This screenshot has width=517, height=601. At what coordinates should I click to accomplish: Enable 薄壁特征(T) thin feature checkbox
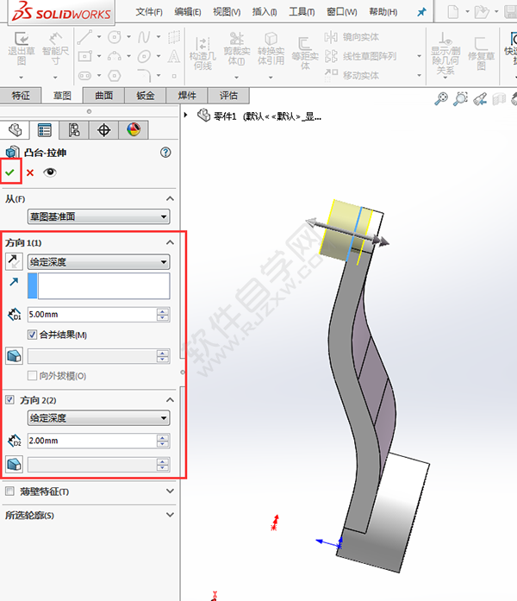click(10, 491)
